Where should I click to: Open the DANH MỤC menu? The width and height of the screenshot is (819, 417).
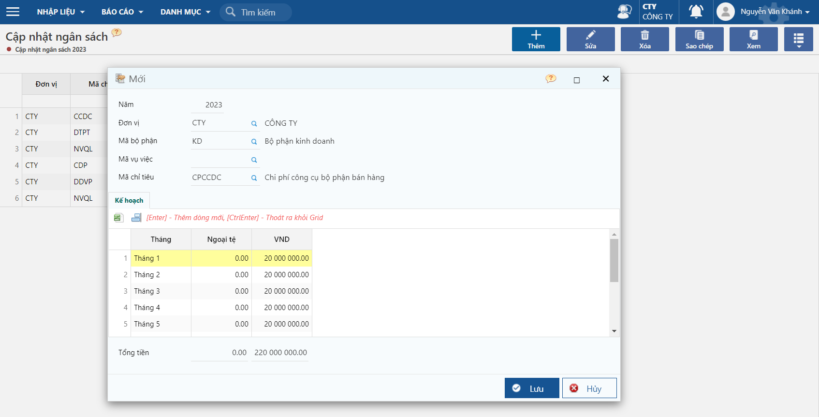tap(185, 12)
